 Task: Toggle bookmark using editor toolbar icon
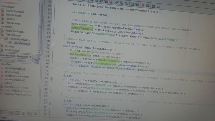coord(126,3)
